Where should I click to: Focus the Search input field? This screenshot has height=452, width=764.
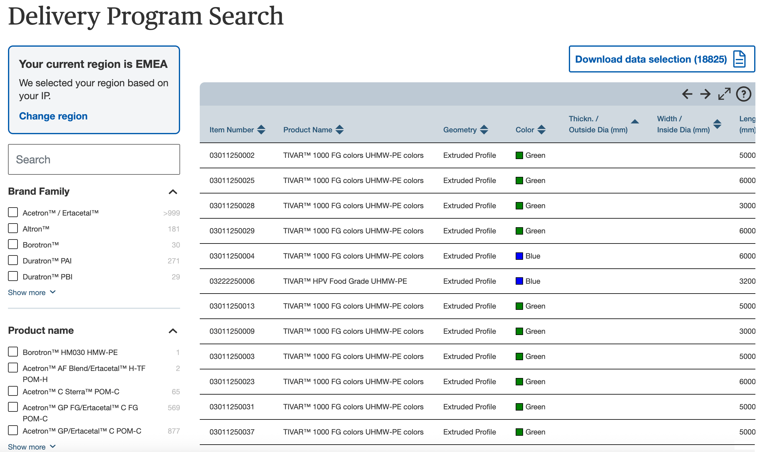point(94,159)
